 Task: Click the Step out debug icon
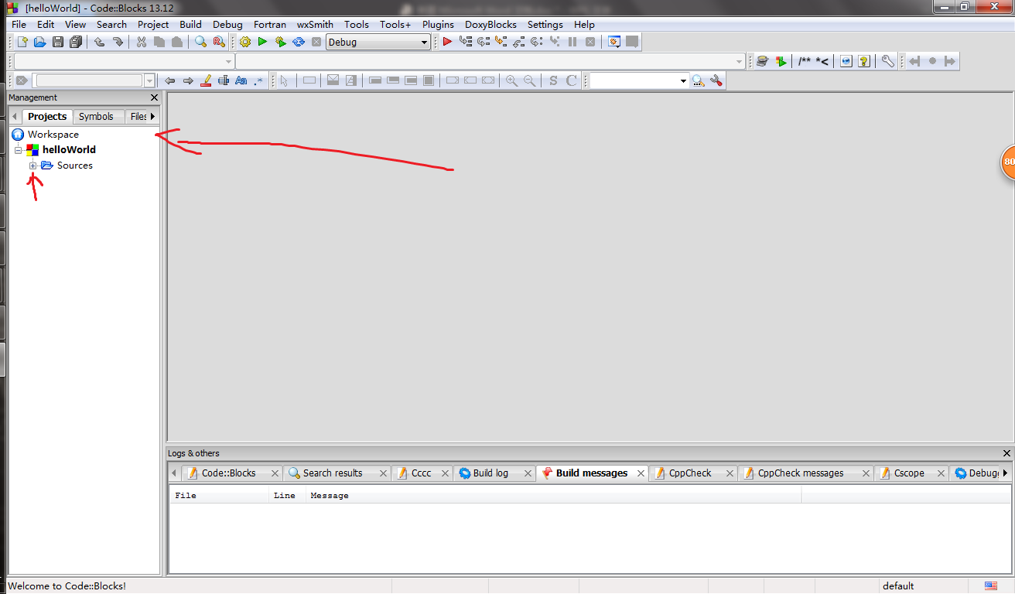(518, 42)
